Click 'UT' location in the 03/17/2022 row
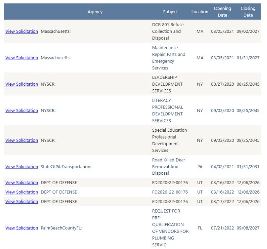The image size is (267, 249). click(200, 202)
